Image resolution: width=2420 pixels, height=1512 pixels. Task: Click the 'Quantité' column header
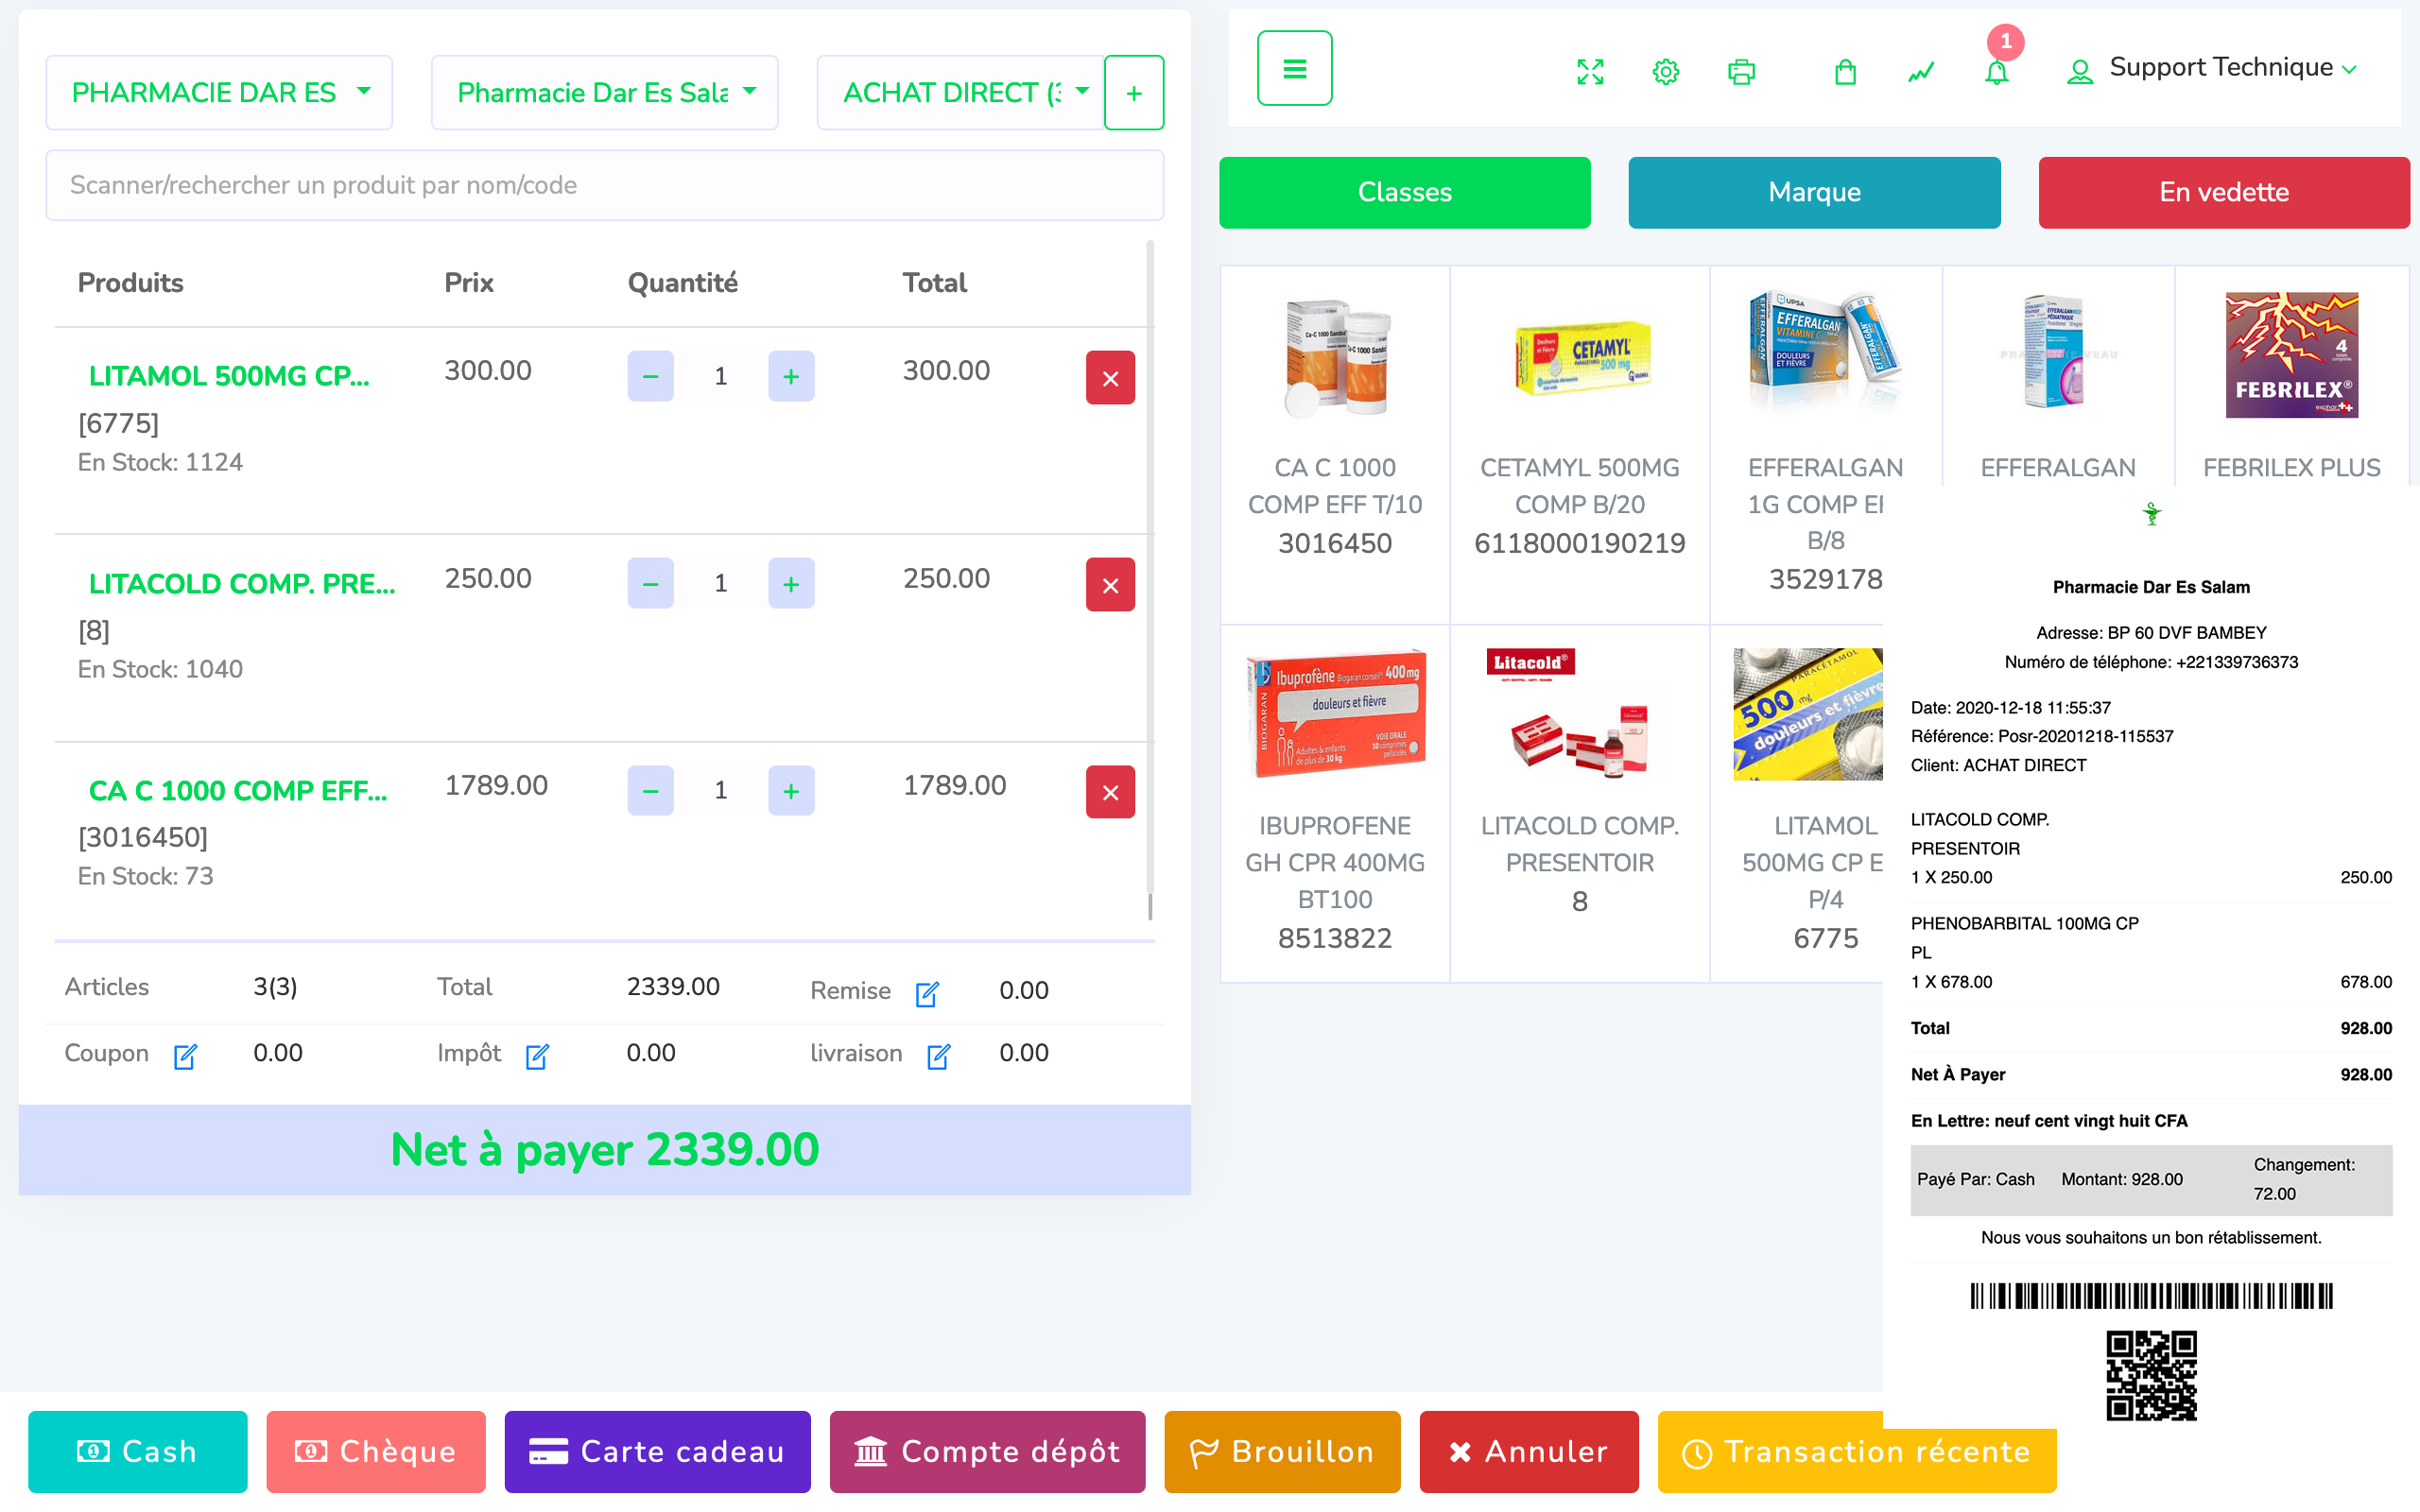[x=683, y=283]
